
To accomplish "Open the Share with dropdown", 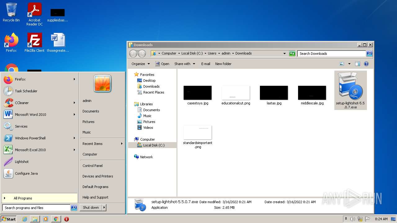I will (185, 64).
